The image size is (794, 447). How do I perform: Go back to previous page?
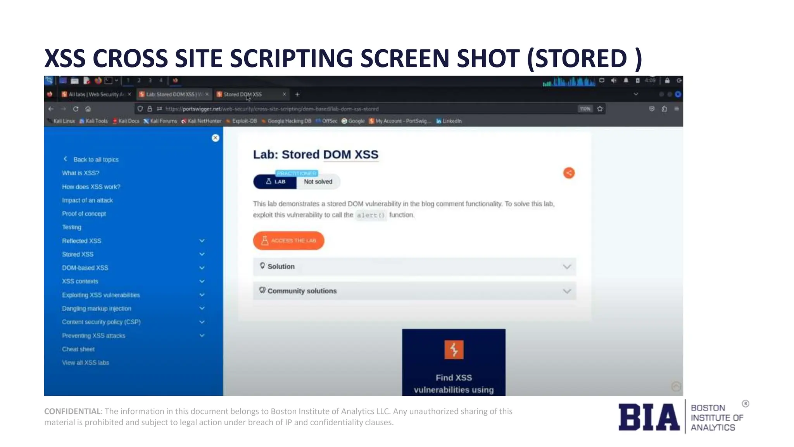[51, 109]
